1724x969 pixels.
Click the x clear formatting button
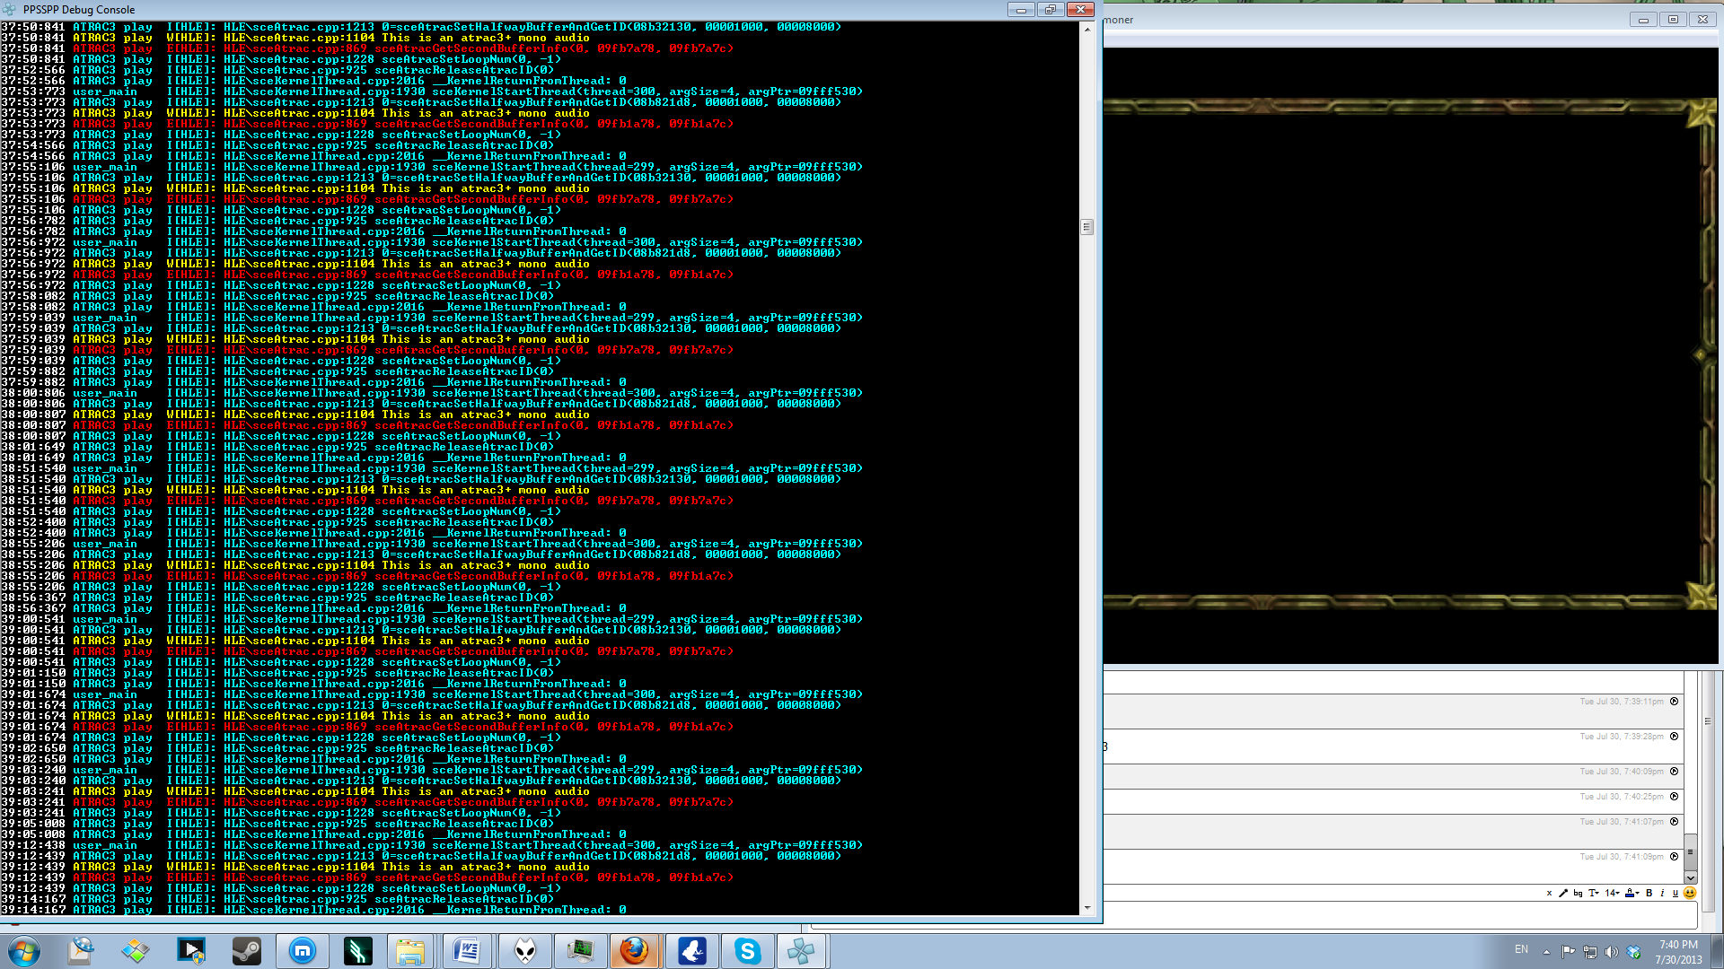[1549, 893]
